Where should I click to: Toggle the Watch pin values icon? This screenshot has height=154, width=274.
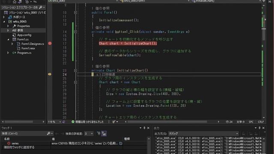click(98, 133)
